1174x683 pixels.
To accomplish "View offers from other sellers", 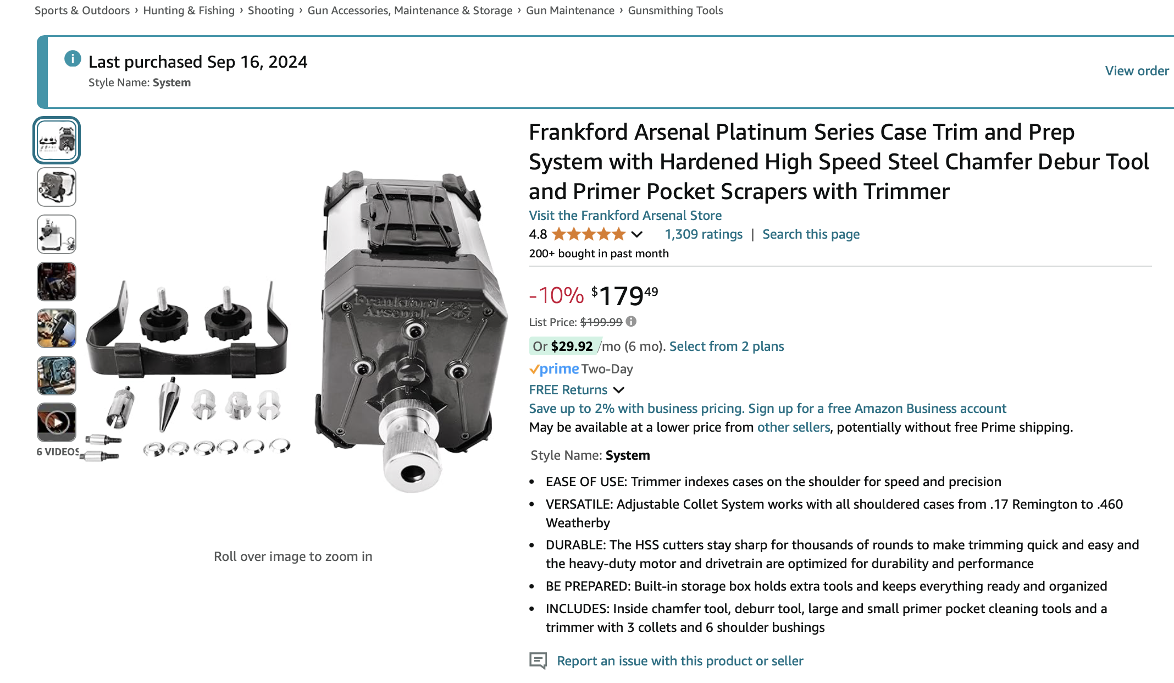I will 793,427.
